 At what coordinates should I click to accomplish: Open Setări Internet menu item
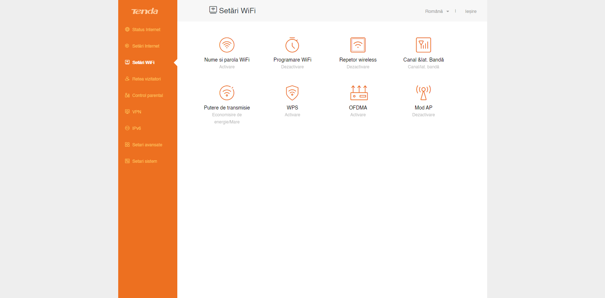pos(146,46)
